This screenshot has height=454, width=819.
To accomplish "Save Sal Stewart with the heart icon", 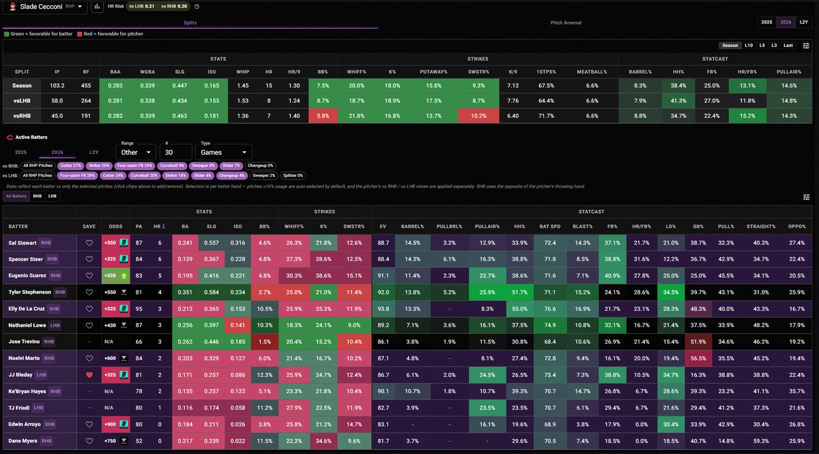I will [x=89, y=242].
